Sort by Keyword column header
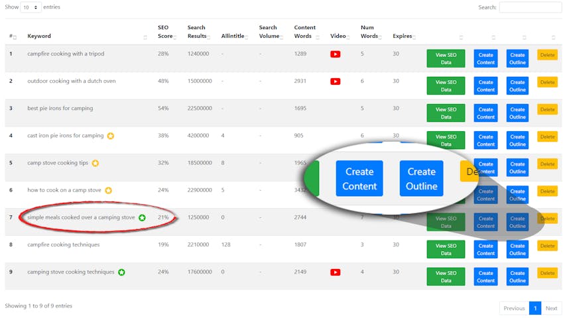The image size is (567, 318). pyautogui.click(x=39, y=36)
